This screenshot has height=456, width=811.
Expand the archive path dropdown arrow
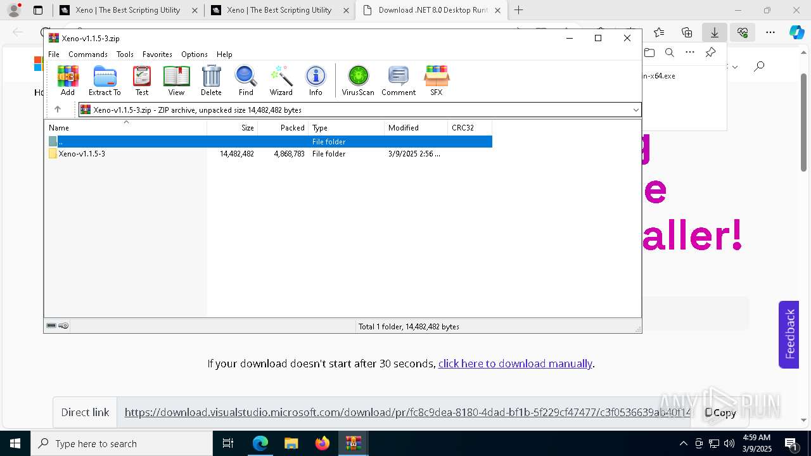pyautogui.click(x=635, y=110)
